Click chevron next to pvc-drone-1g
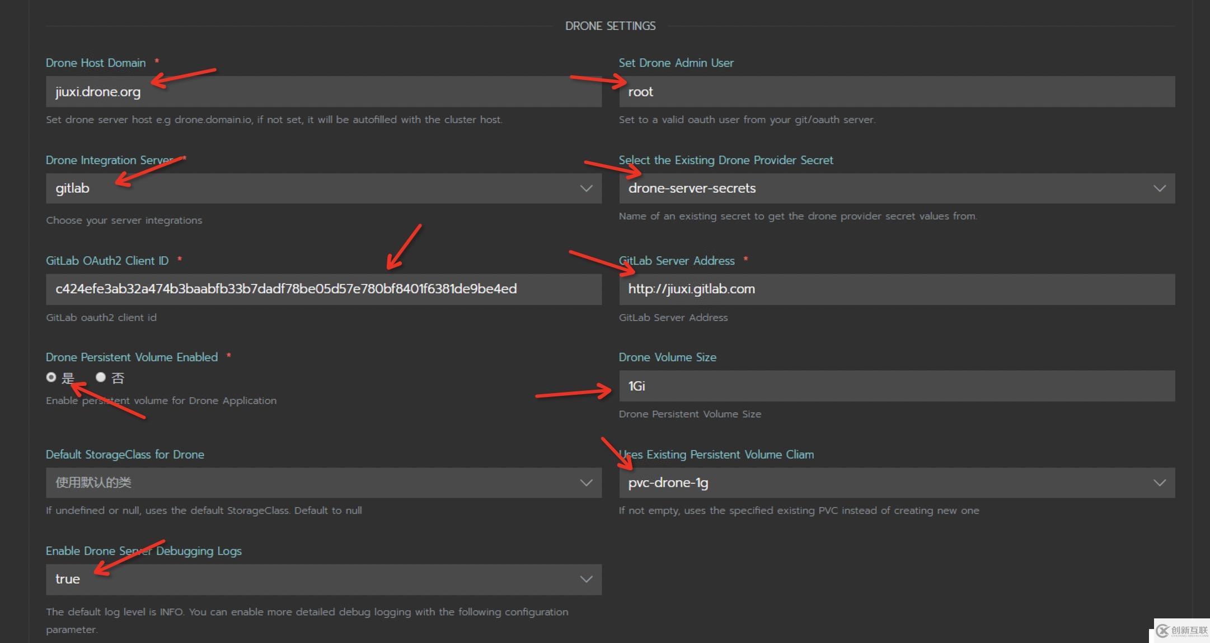Image resolution: width=1210 pixels, height=643 pixels. [x=1160, y=483]
